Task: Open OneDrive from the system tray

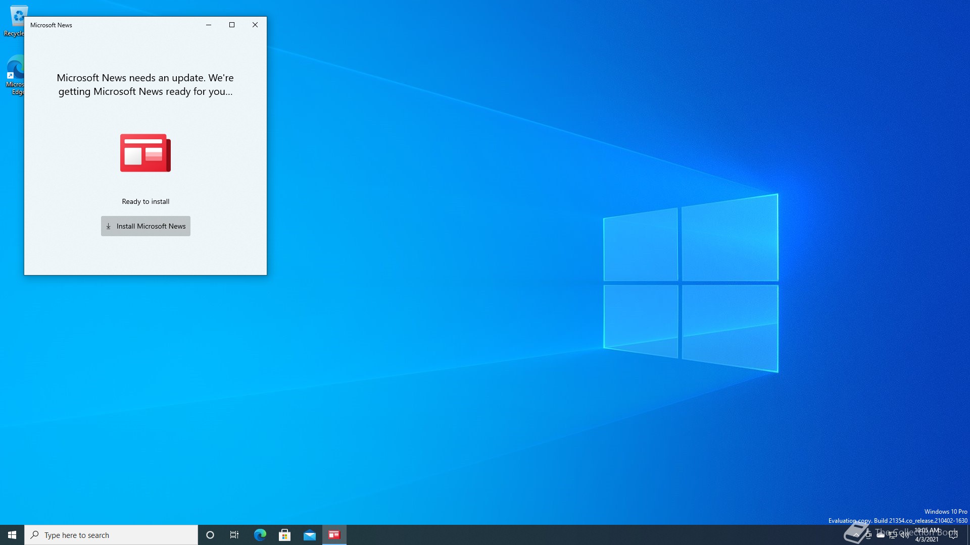Action: [x=880, y=535]
